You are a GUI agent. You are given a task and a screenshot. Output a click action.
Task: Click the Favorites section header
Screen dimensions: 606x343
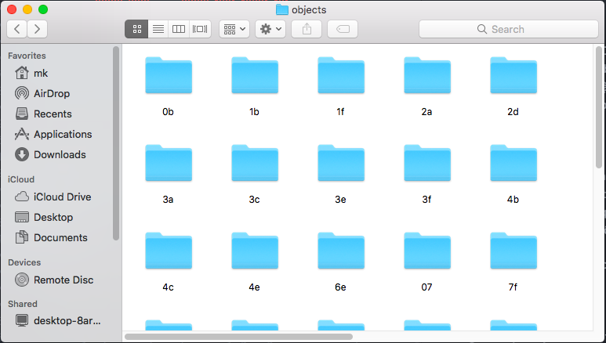tap(27, 56)
